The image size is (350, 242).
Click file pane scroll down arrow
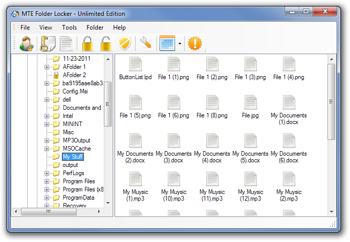pyautogui.click(x=332, y=212)
